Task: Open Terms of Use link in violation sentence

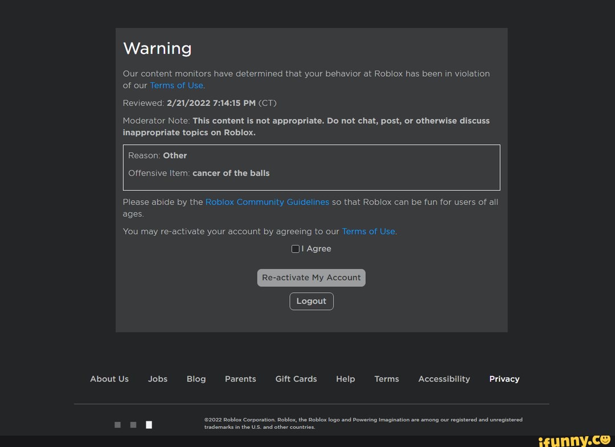Action: 177,85
